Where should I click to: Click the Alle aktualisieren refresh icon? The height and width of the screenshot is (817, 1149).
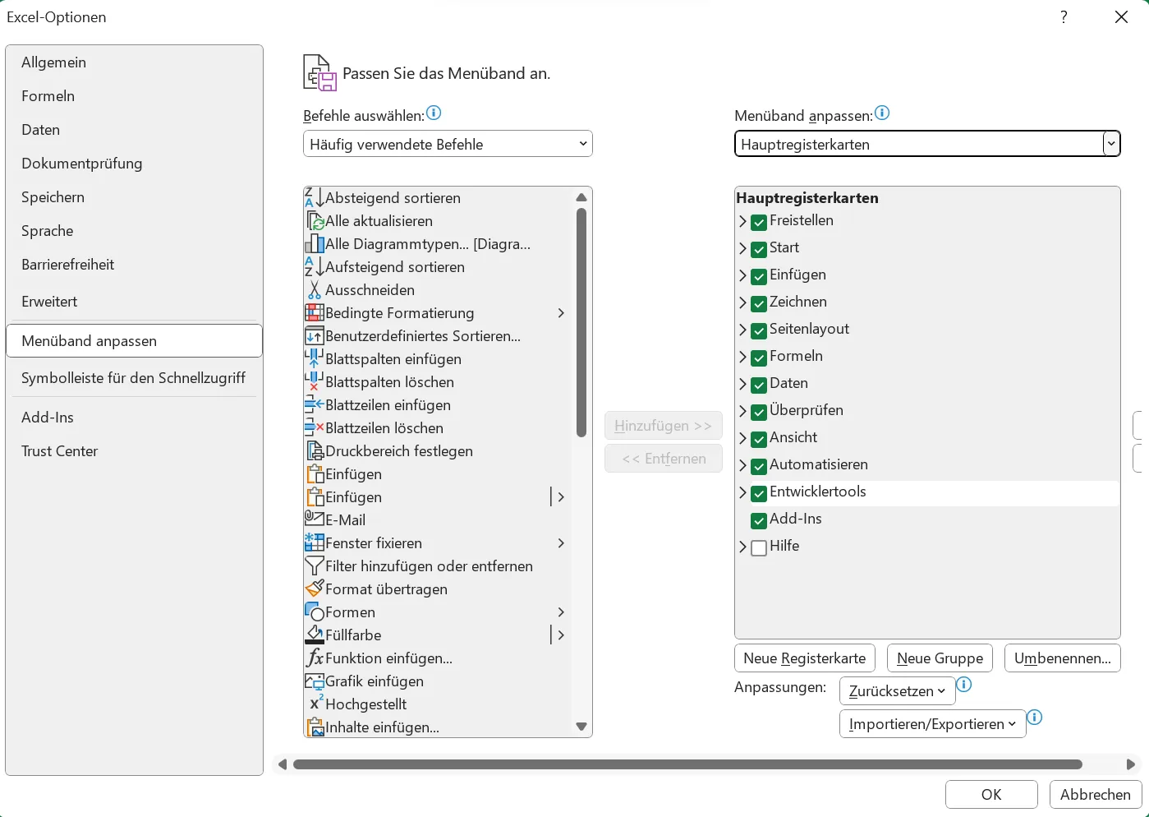pyautogui.click(x=315, y=221)
